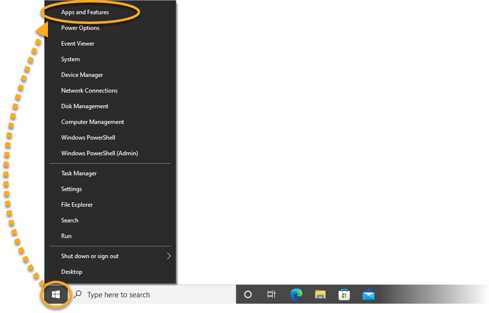Launch the Mail app from taskbar
The width and height of the screenshot is (489, 313).
(368, 294)
